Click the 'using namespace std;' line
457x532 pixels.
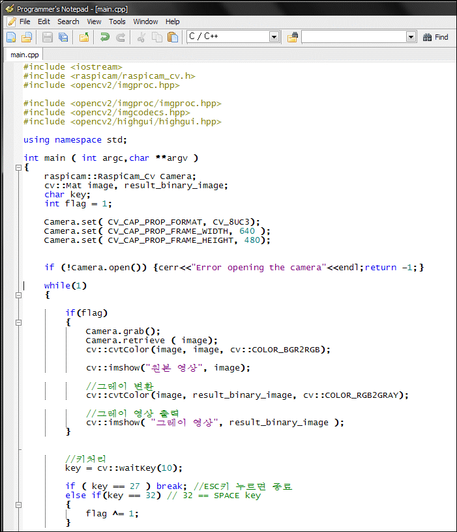[x=75, y=140]
